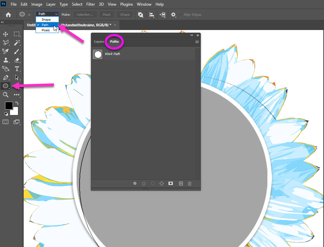Click the Photoshop logo icon
The height and width of the screenshot is (247, 324).
coord(4,4)
